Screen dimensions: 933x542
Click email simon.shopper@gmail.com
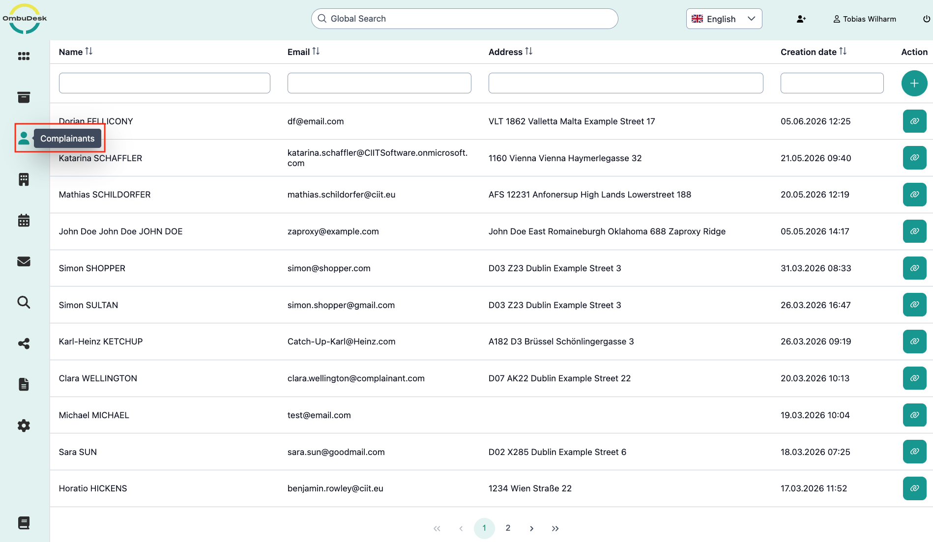click(341, 305)
